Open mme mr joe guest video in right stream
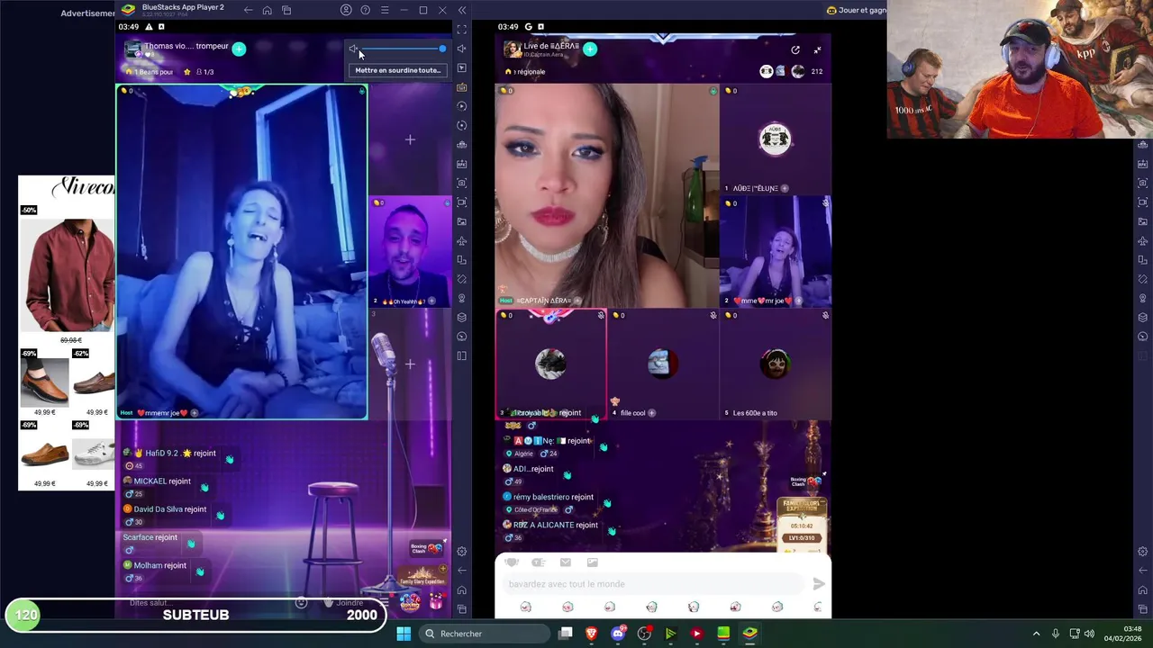 tap(775, 252)
